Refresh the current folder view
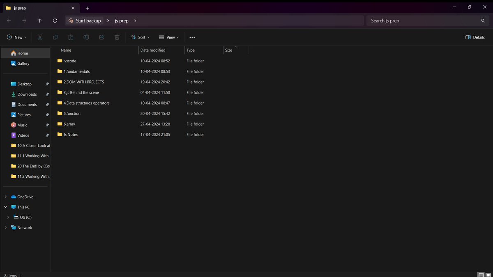This screenshot has height=277, width=493. point(55,21)
